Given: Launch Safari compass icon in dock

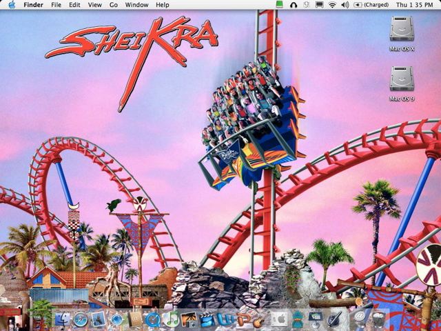Looking at the screenshot, I should pyautogui.click(x=81, y=319).
